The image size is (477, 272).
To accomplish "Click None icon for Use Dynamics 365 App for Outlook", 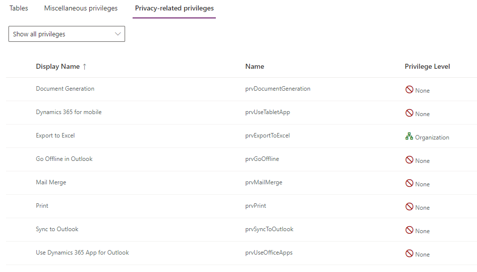I will [x=409, y=254].
